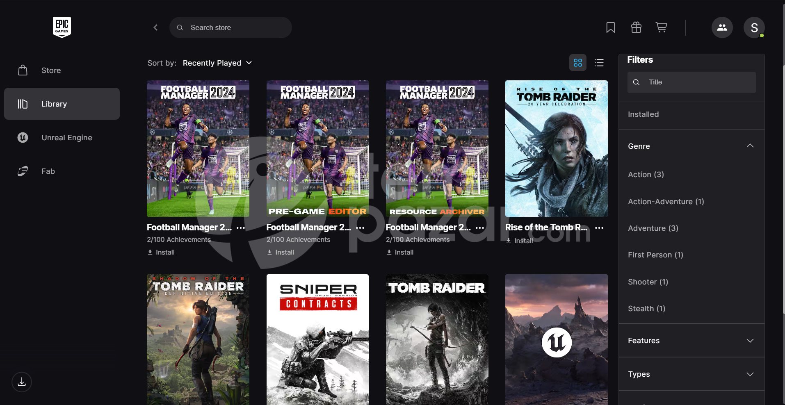Viewport: 785px width, 405px height.
Task: Switch to grid view
Action: 578,63
